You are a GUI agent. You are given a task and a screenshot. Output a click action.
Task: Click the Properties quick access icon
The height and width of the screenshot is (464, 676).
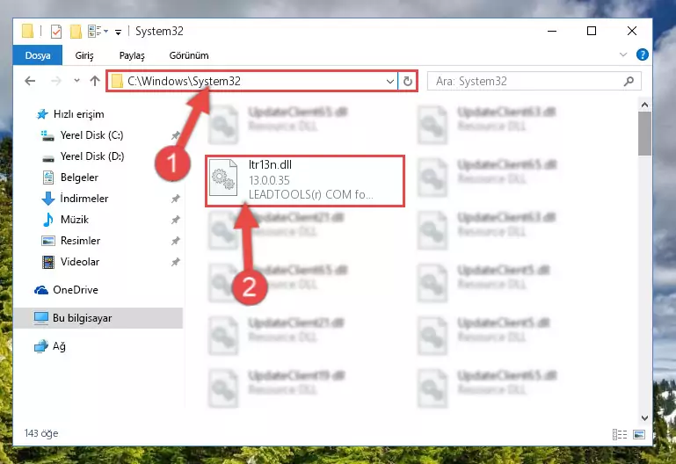click(x=56, y=32)
